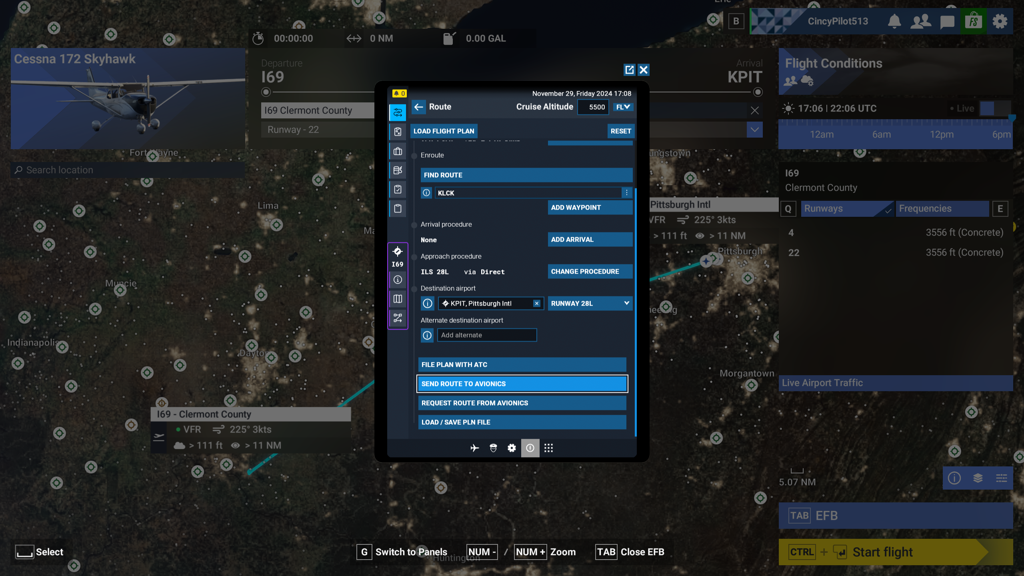Select runway 22 row in airport panel
The width and height of the screenshot is (1024, 576).
tap(896, 253)
